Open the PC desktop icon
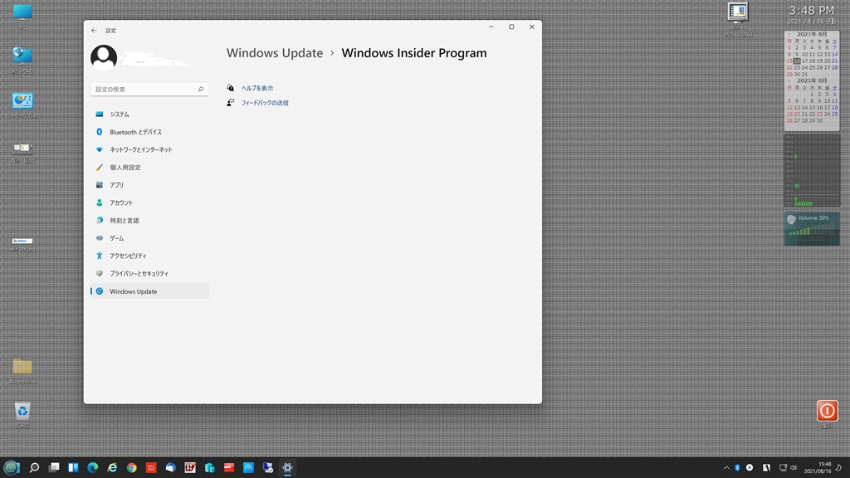Viewport: 850px width, 478px height. (x=22, y=17)
